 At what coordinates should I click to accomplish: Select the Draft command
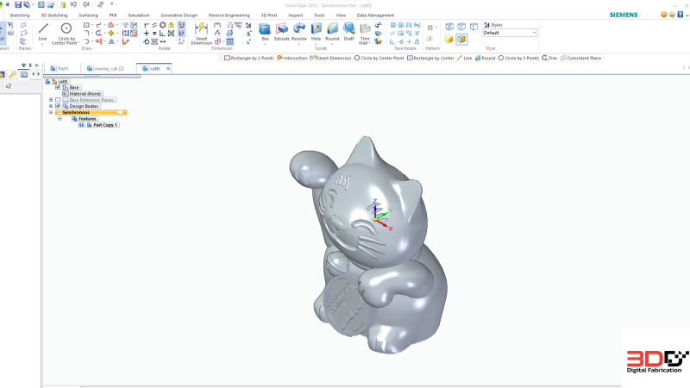(x=349, y=32)
